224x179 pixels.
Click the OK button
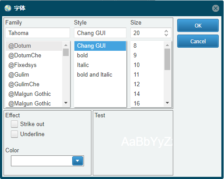[198, 25]
